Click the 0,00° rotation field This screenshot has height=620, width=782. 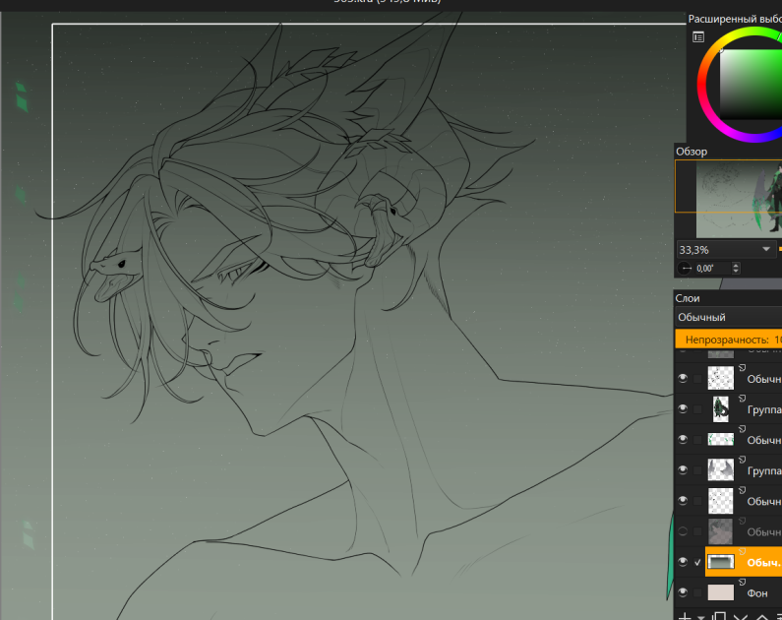712,269
